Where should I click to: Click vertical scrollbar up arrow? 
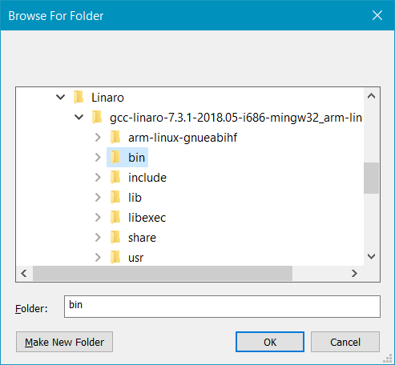(371, 96)
